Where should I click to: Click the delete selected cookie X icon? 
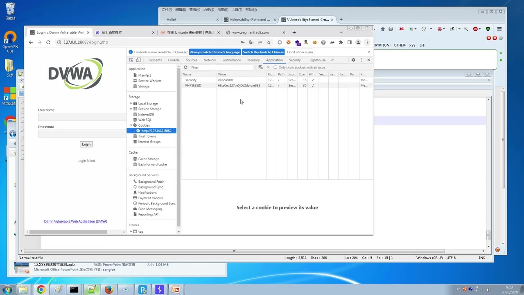pos(268,67)
